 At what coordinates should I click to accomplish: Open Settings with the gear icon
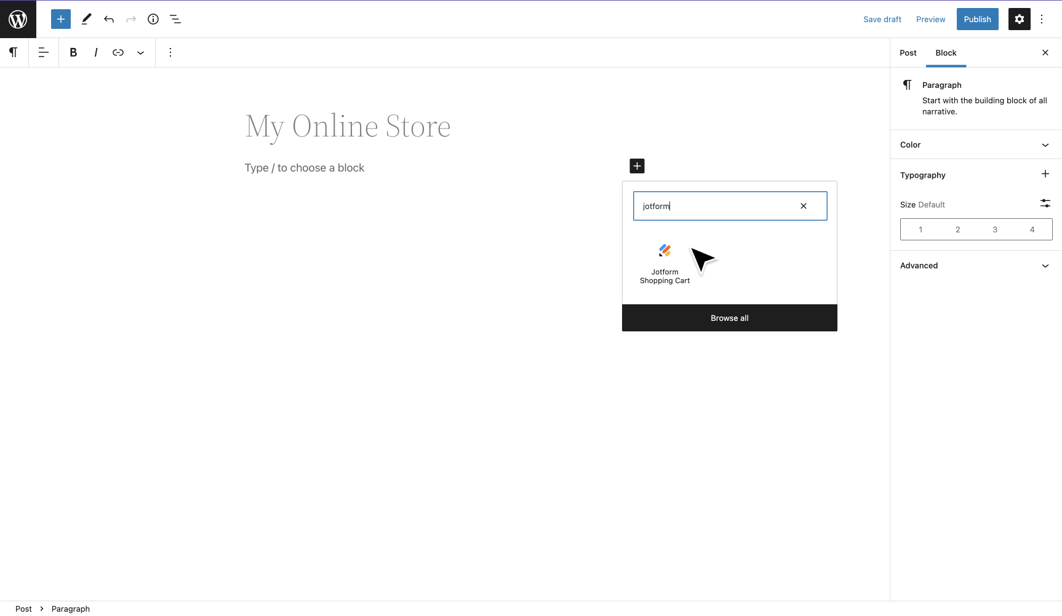[x=1019, y=19]
